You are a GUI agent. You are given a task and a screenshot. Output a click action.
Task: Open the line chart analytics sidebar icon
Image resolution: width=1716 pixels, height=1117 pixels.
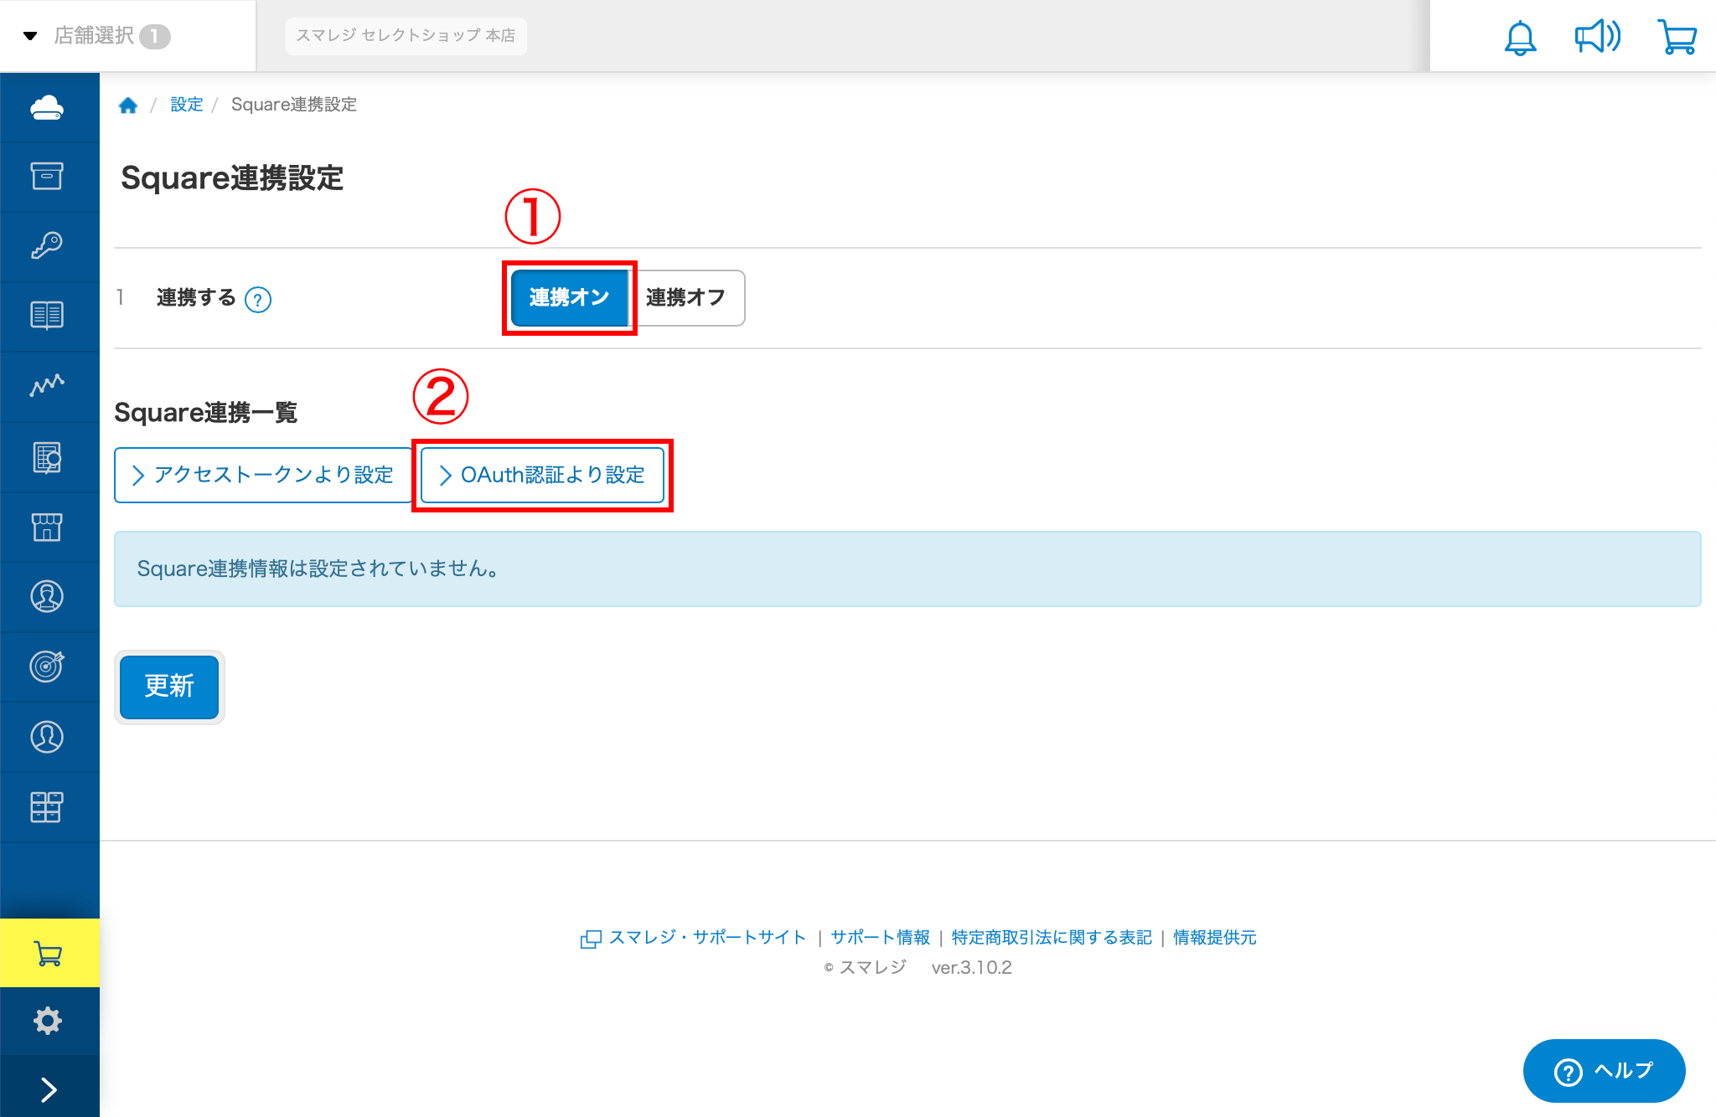pyautogui.click(x=47, y=385)
